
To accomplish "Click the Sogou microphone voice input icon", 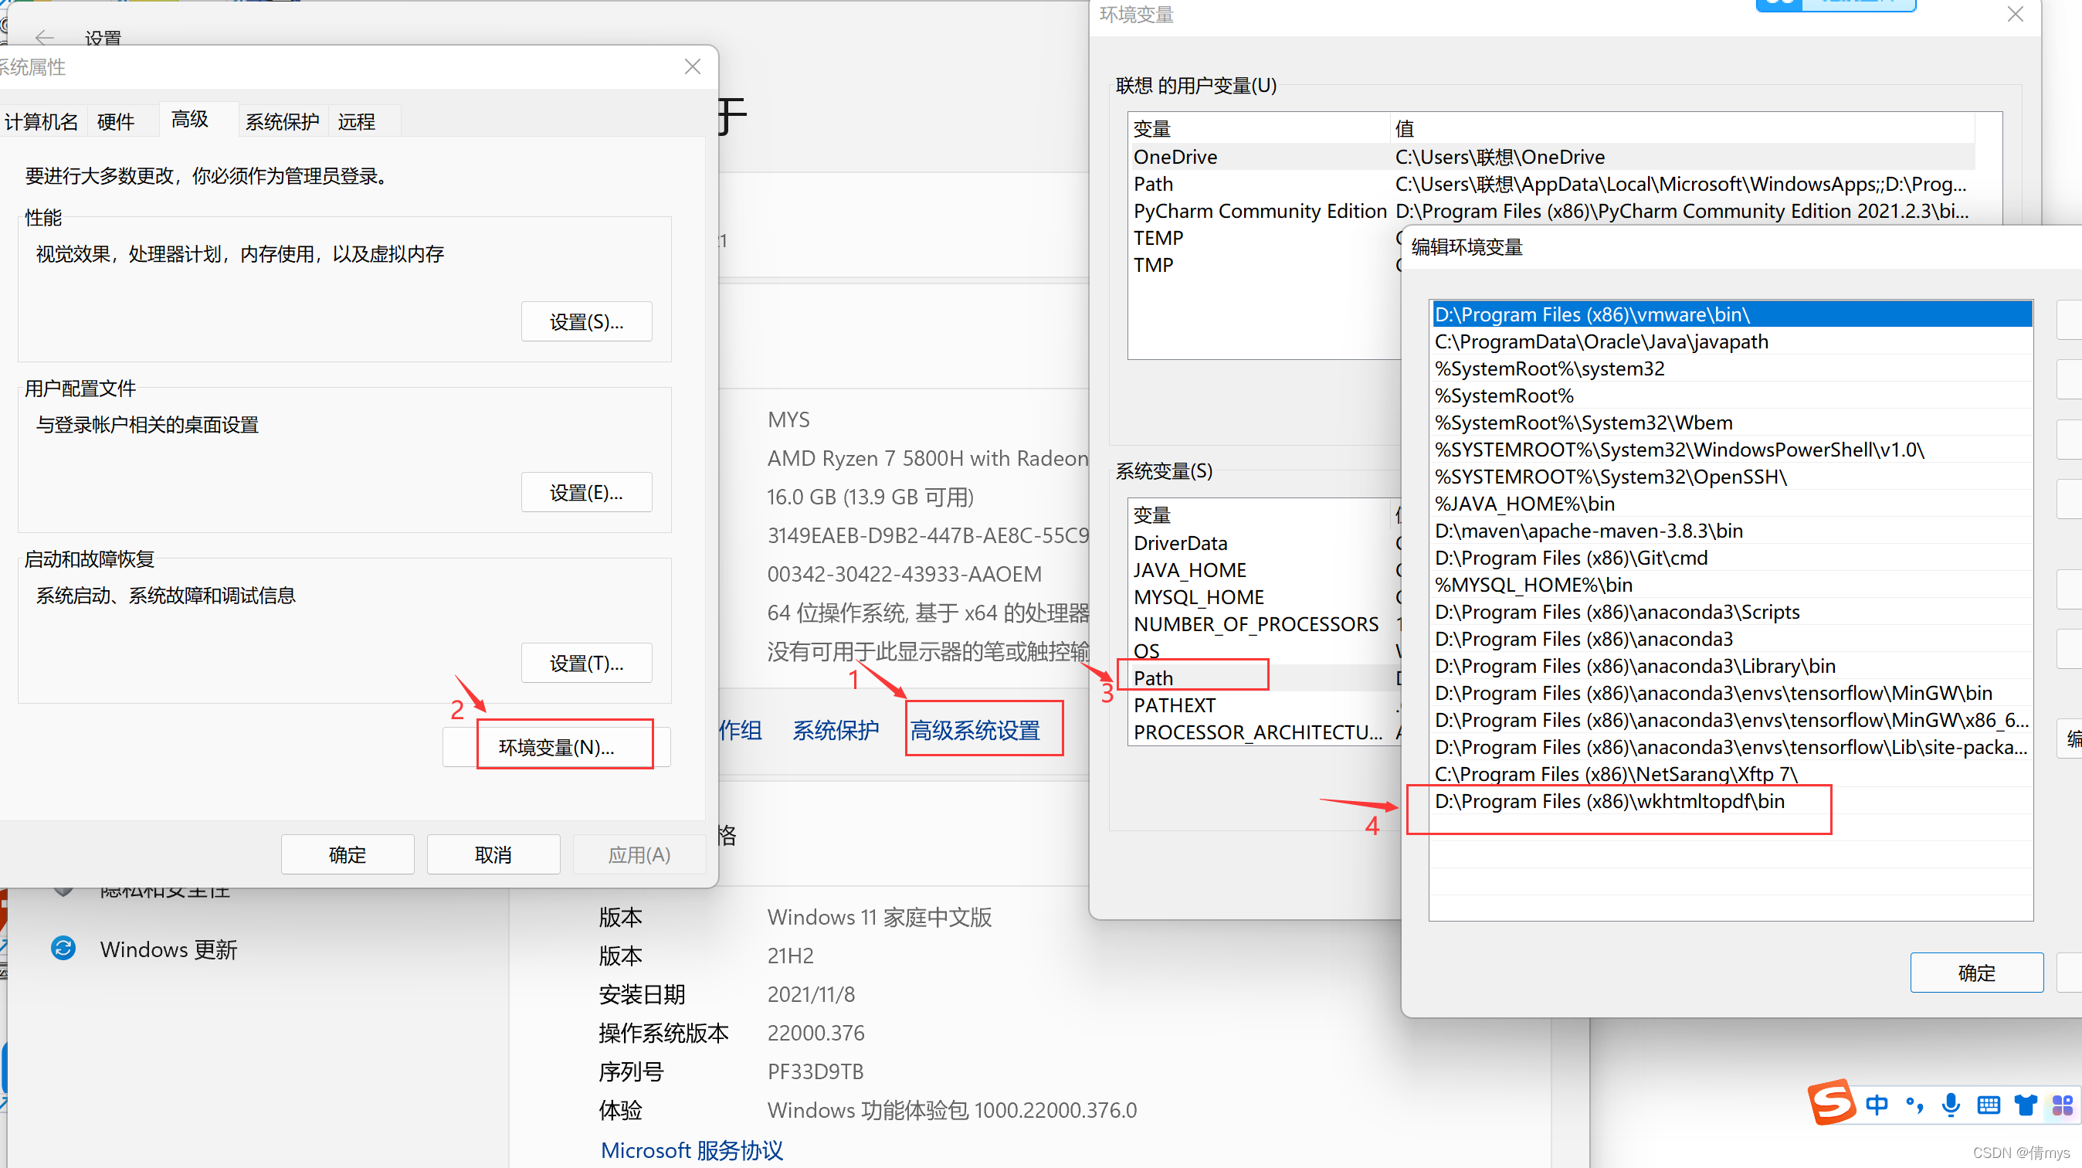I will [x=1950, y=1104].
